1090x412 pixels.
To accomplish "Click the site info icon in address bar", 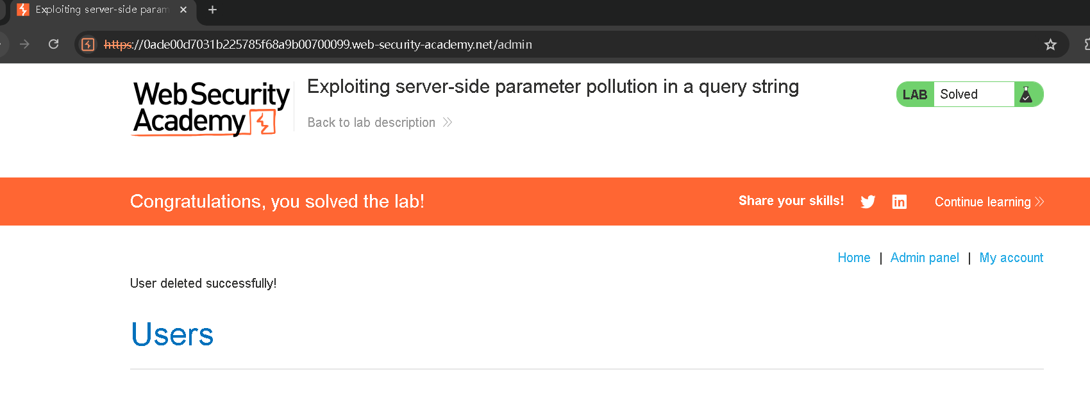I will click(x=88, y=44).
